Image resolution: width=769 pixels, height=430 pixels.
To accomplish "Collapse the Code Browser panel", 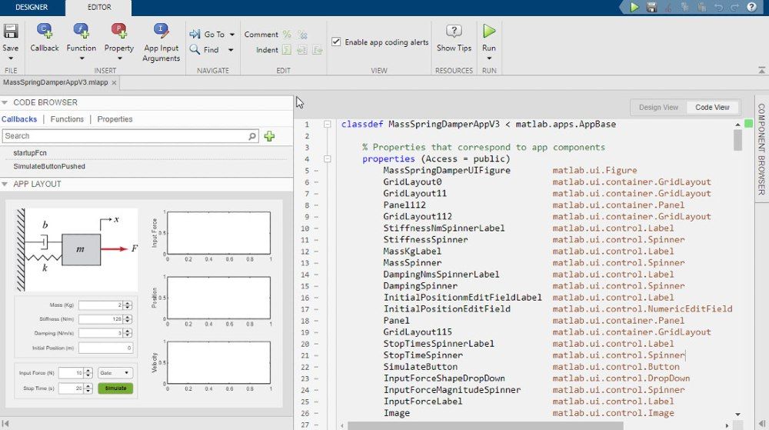I will click(x=5, y=102).
